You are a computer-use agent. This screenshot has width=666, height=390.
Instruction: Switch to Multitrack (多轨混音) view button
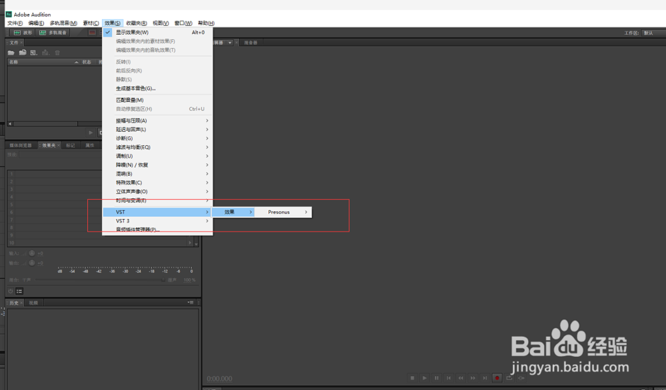[53, 33]
